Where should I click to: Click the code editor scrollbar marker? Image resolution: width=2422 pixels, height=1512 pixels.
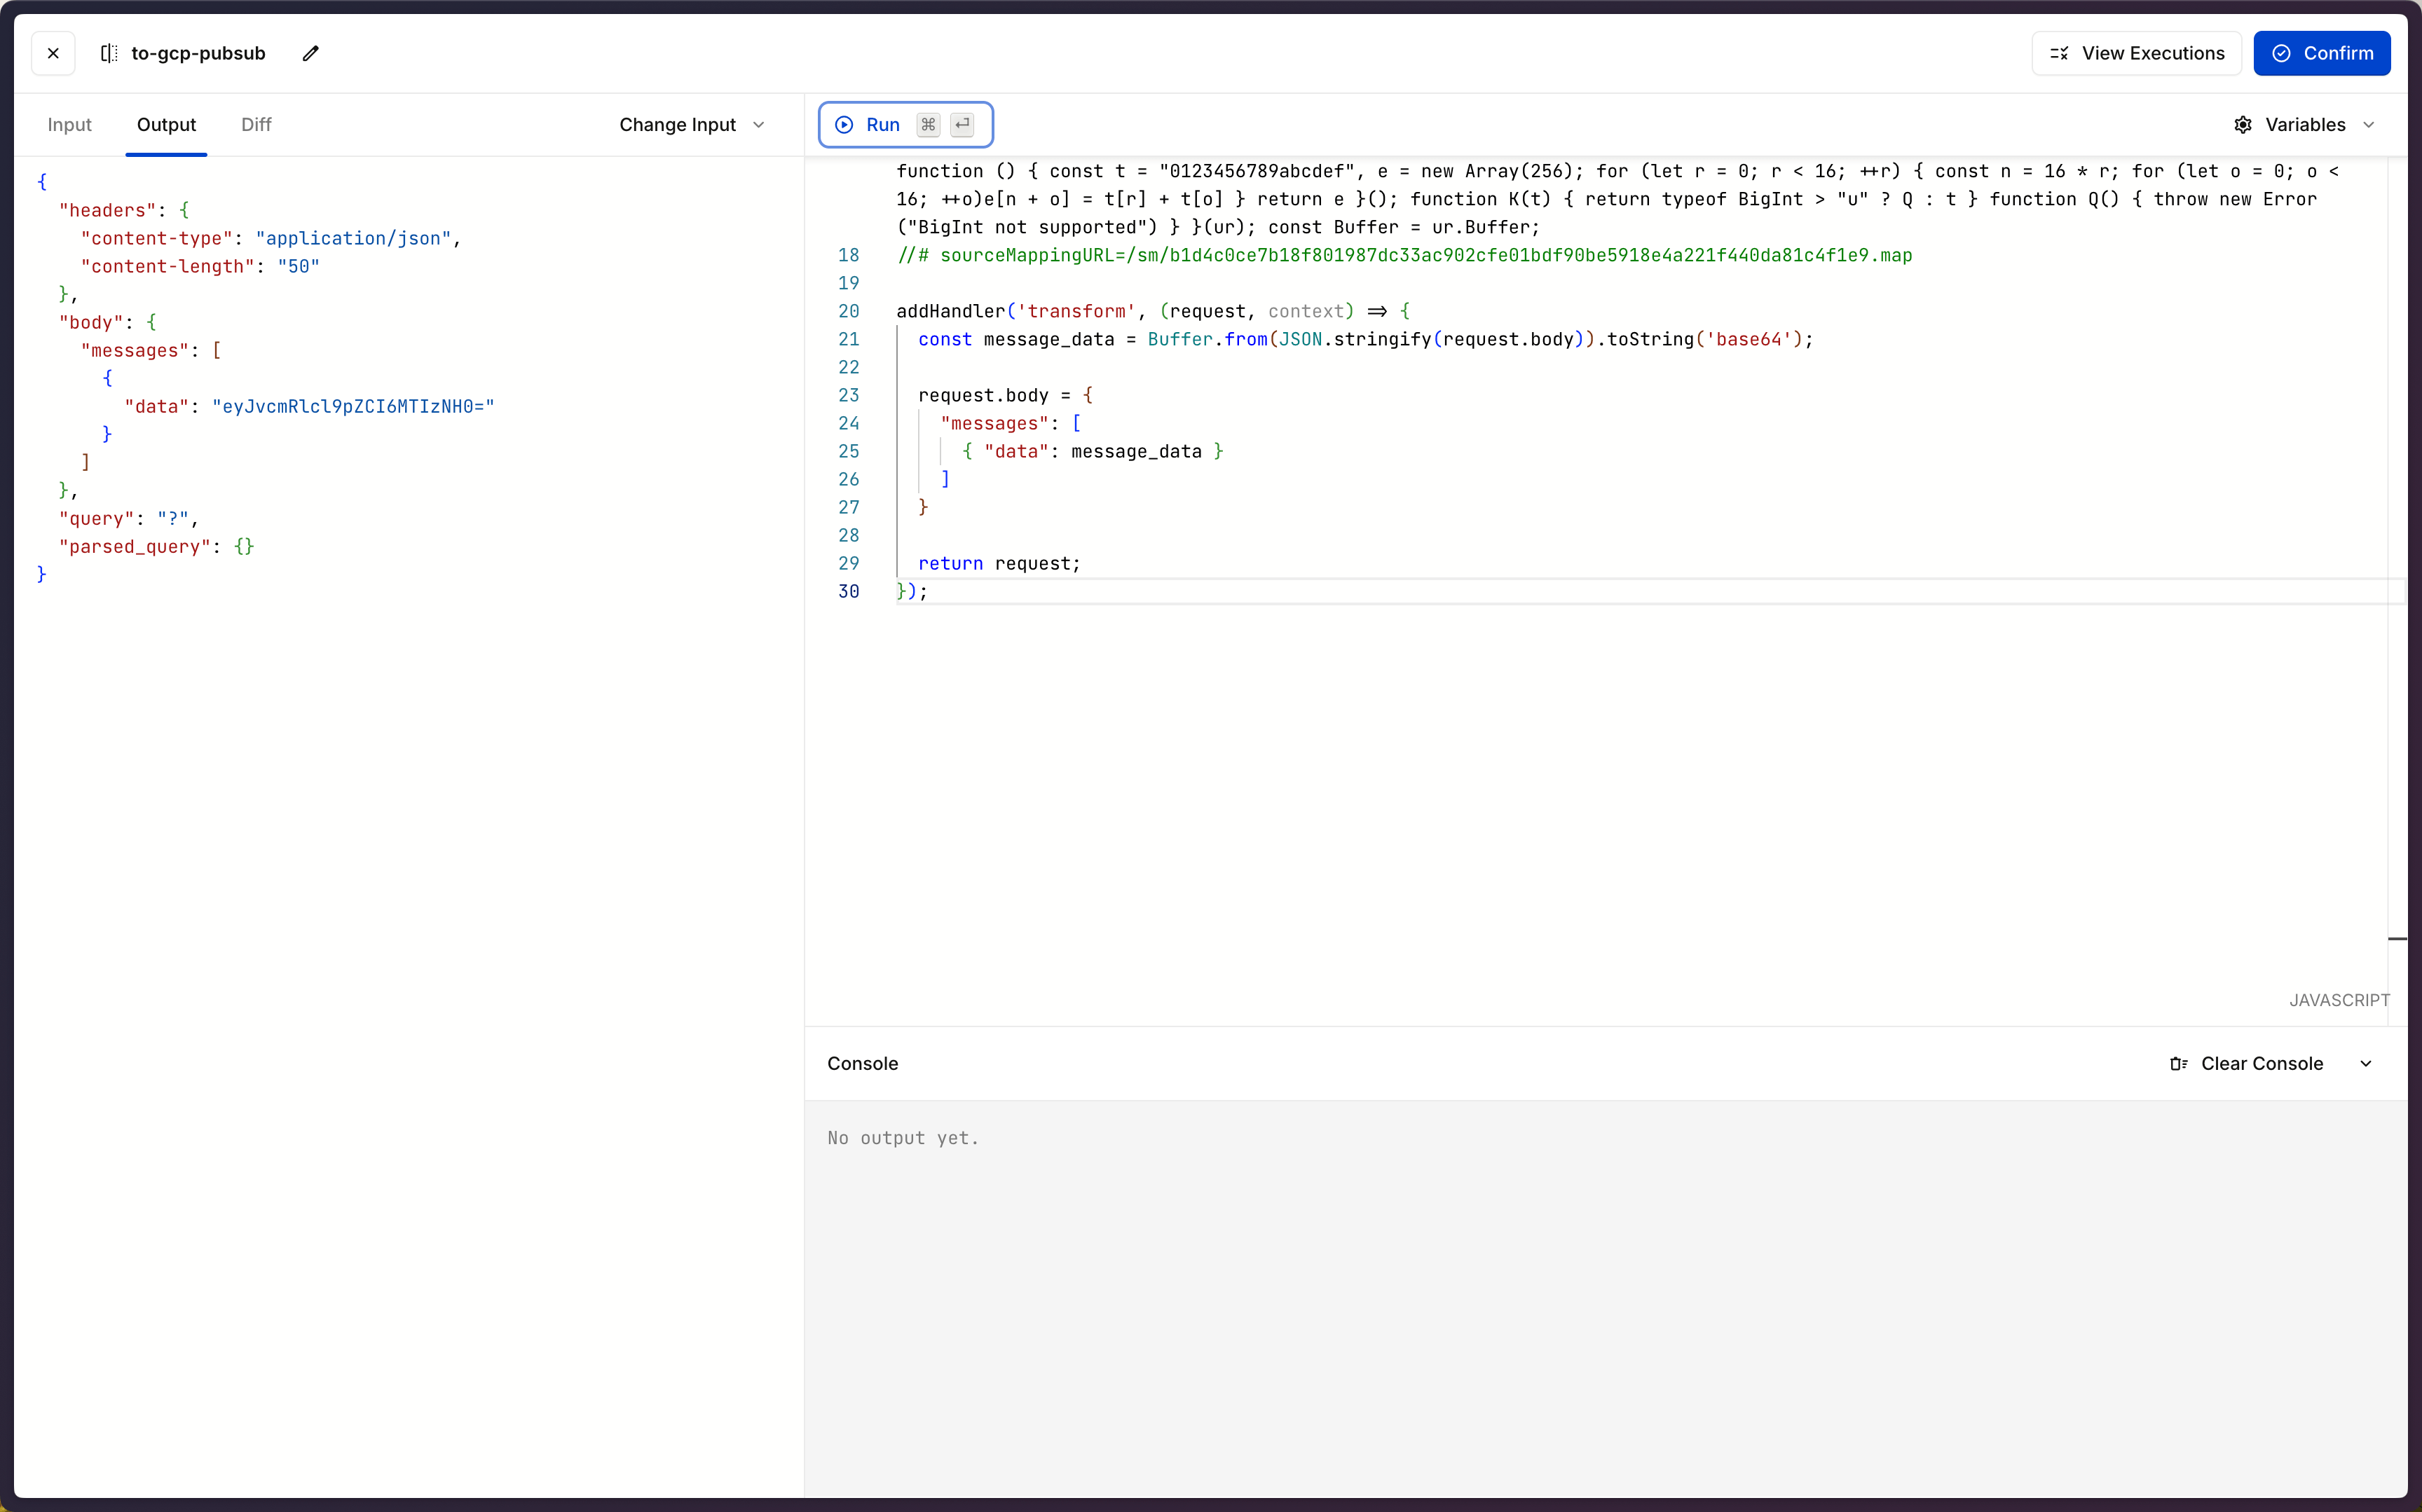click(2397, 939)
